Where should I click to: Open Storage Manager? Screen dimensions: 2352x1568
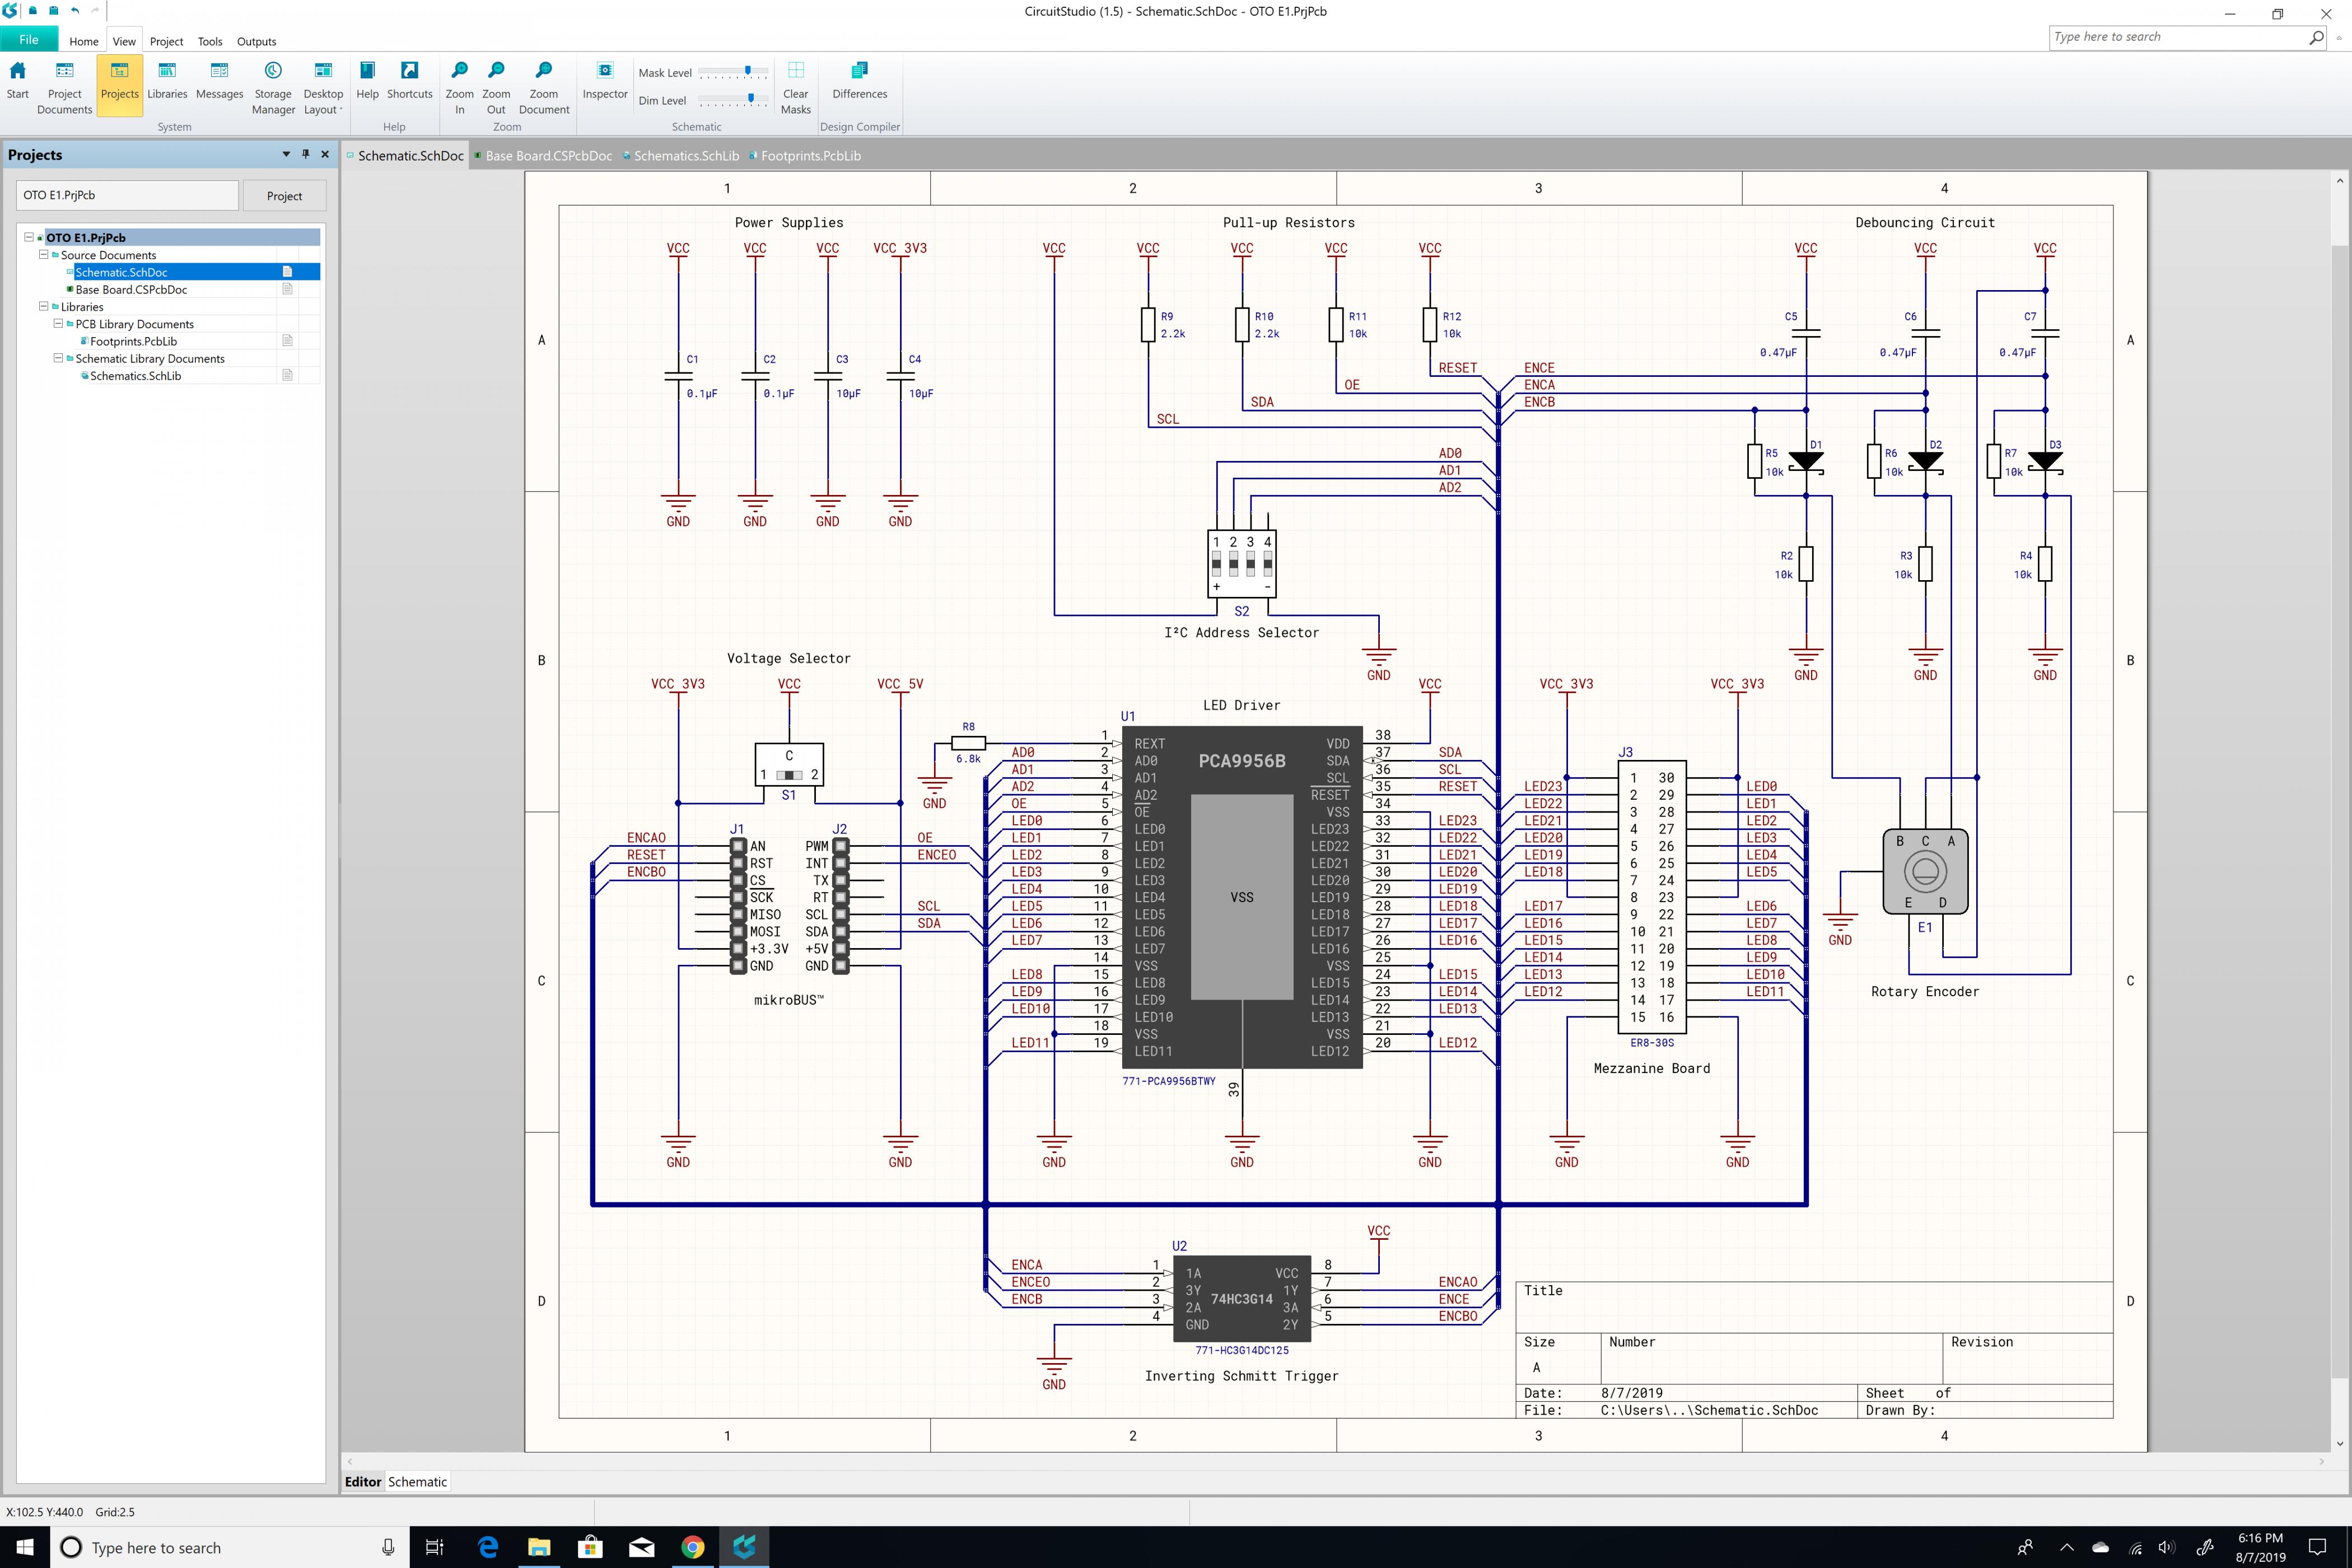click(273, 88)
